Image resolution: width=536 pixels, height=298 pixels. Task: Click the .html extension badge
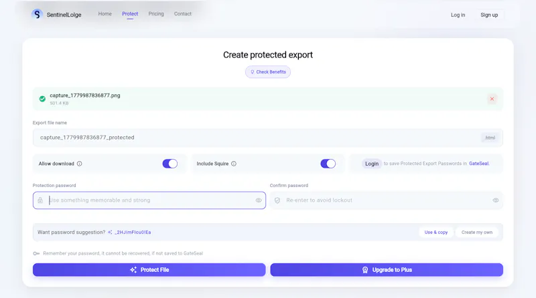[x=490, y=138]
